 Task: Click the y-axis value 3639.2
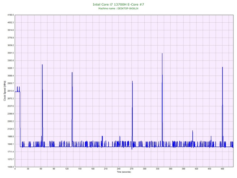click(11, 45)
